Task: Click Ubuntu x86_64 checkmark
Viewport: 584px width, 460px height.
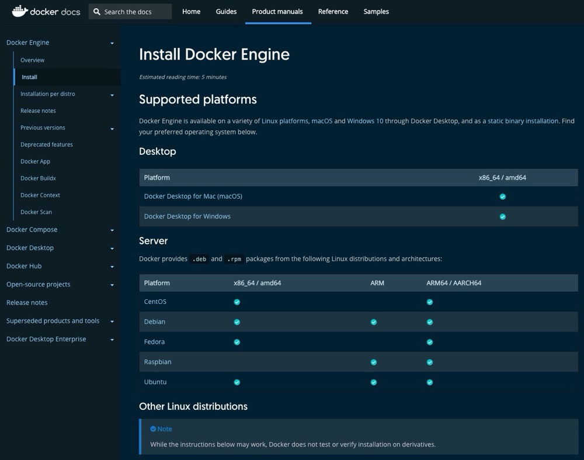Action: click(237, 382)
